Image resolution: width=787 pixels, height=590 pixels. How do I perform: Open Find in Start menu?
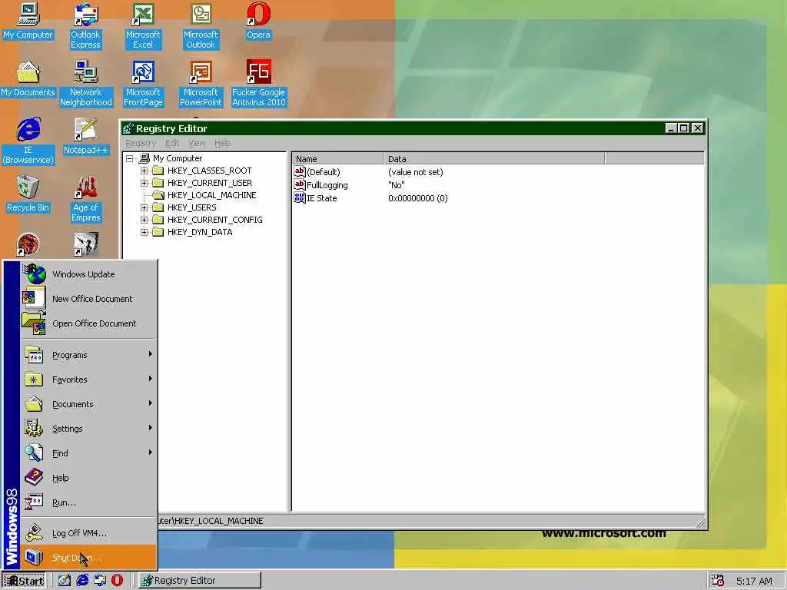[x=89, y=453]
